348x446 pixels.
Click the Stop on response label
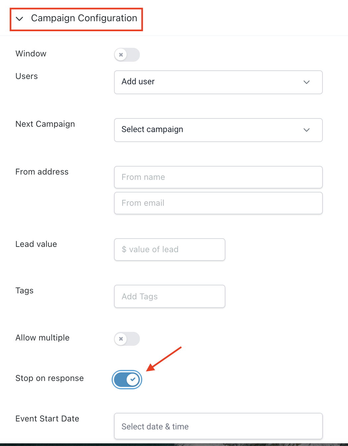[x=49, y=378]
